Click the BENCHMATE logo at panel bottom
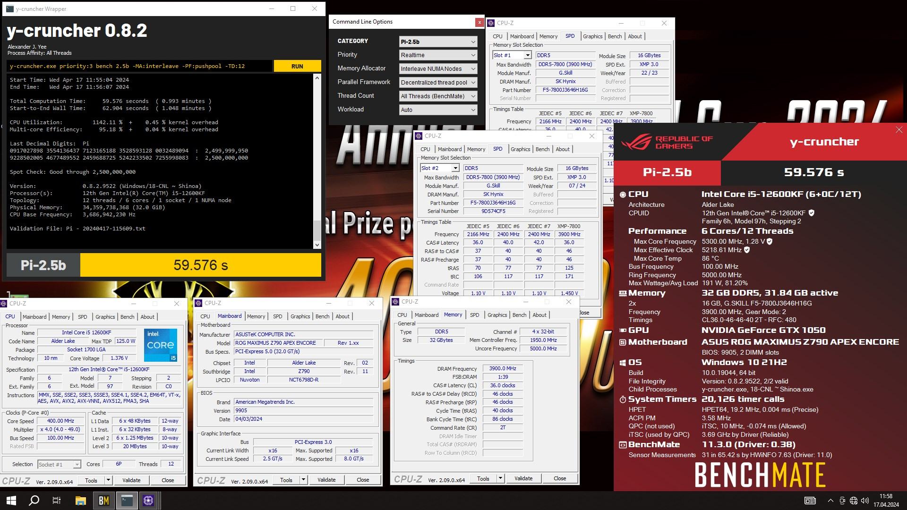Image resolution: width=907 pixels, height=510 pixels. pos(760,475)
